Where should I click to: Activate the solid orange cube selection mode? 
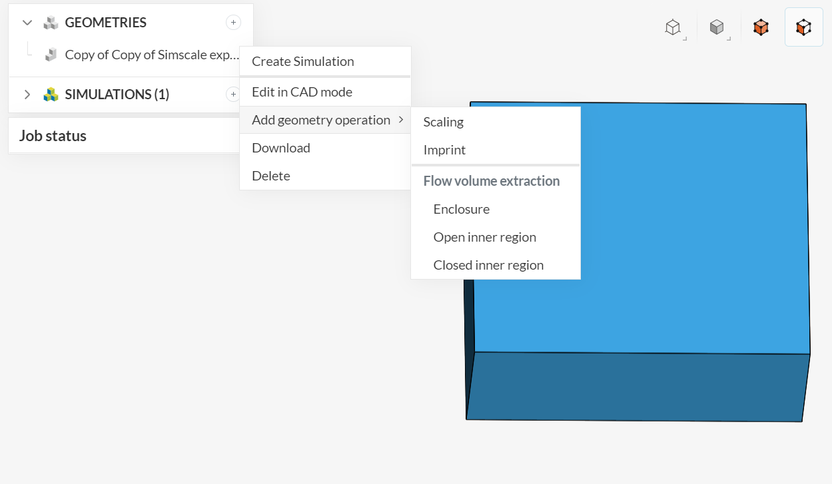[761, 27]
